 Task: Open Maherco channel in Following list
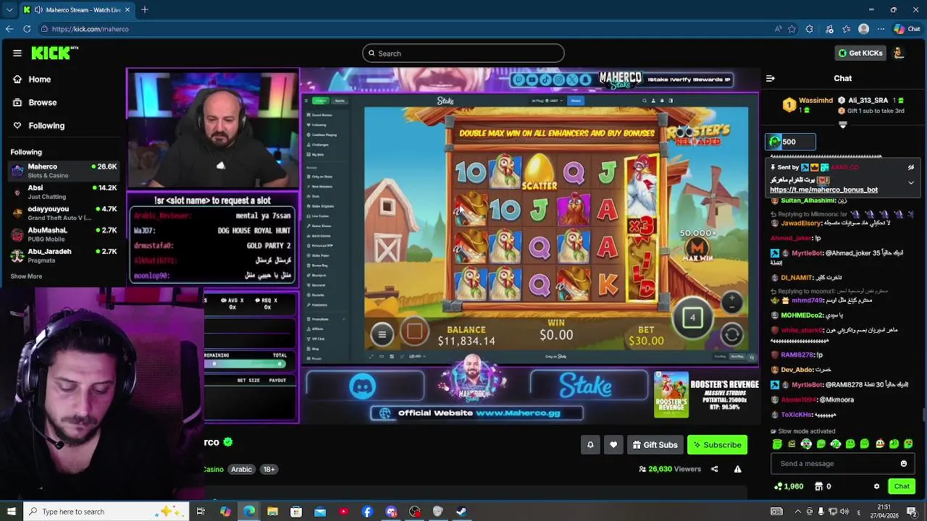click(64, 170)
